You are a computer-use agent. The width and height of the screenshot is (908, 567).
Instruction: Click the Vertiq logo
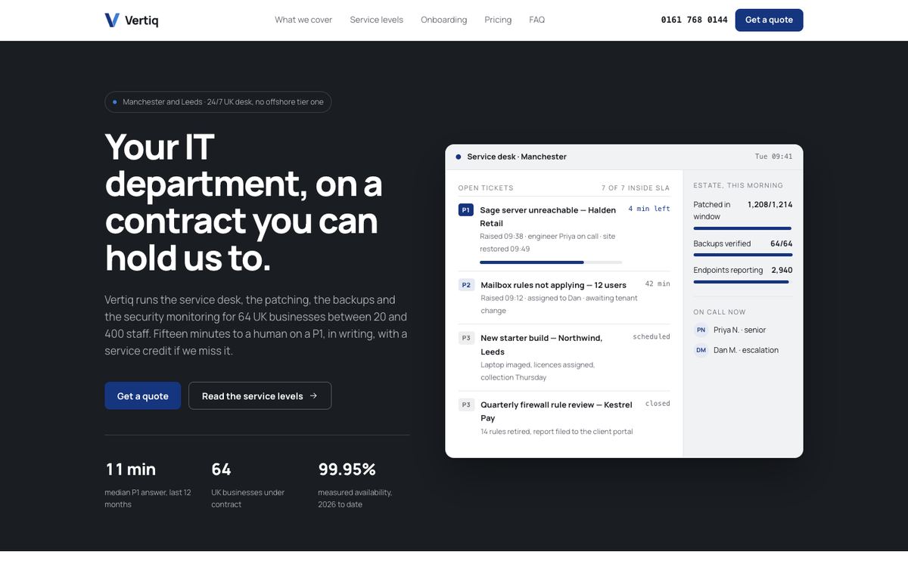[x=132, y=20]
